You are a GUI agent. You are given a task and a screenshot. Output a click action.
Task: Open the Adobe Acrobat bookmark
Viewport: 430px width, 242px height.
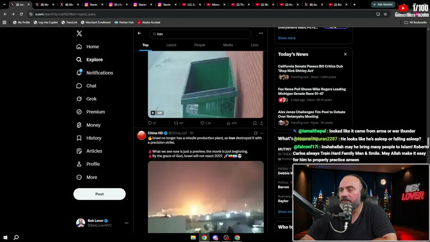[x=149, y=23]
